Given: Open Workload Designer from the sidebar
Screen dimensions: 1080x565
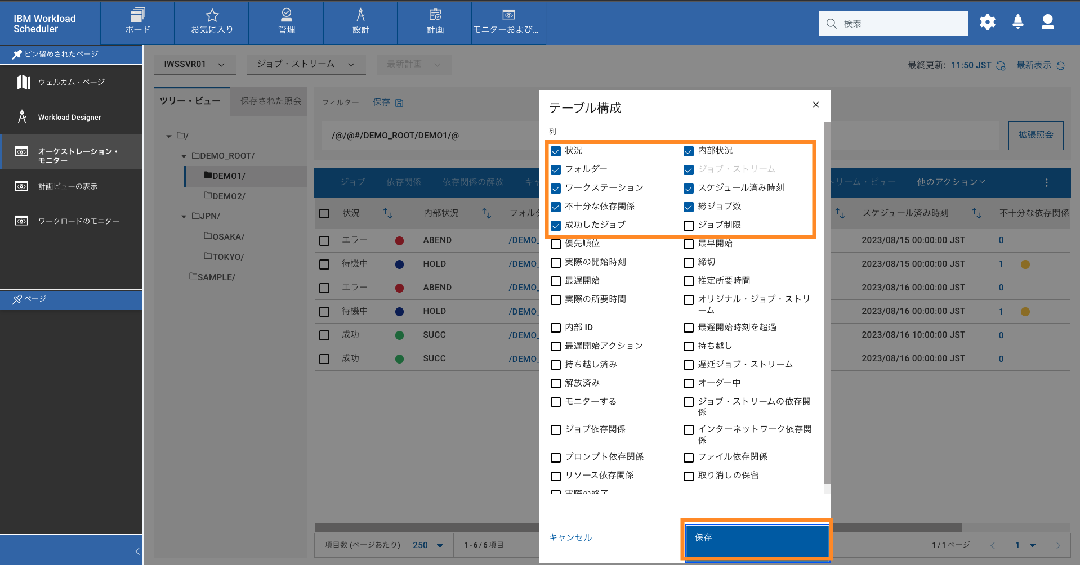Looking at the screenshot, I should click(69, 117).
